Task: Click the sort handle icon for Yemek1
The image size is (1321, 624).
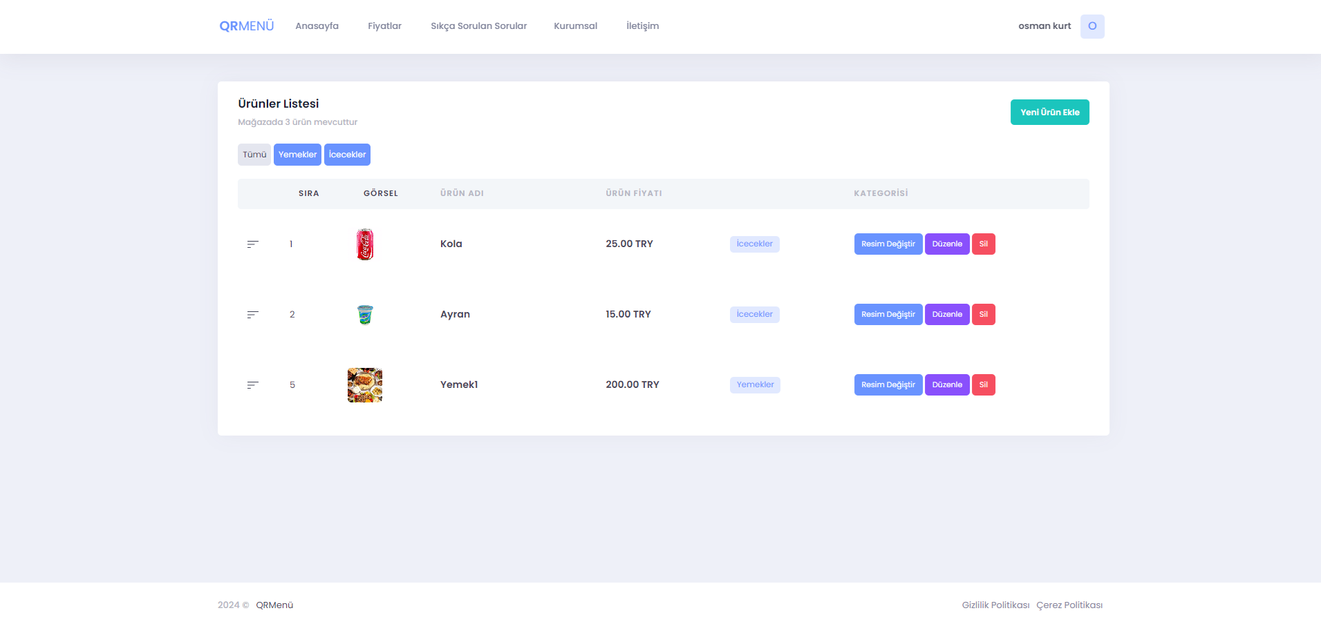Action: point(253,385)
